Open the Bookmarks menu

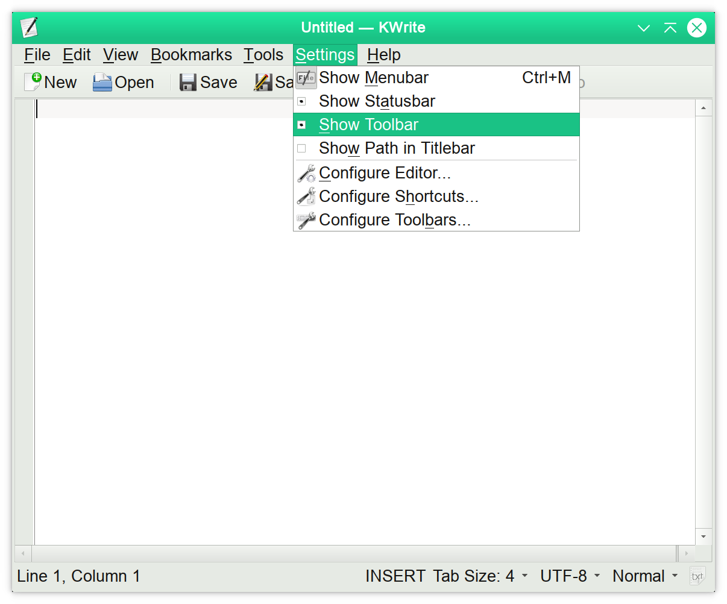191,55
